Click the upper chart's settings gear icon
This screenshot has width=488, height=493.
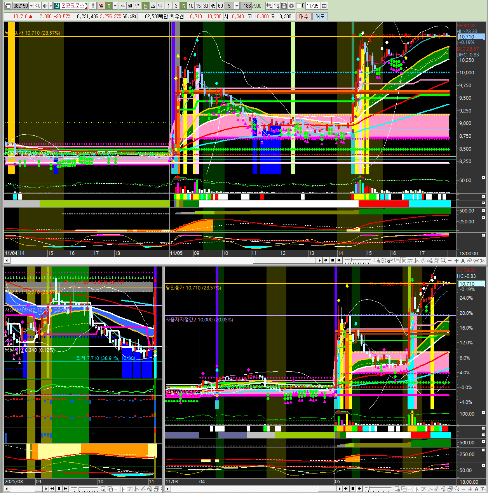pyautogui.click(x=383, y=261)
